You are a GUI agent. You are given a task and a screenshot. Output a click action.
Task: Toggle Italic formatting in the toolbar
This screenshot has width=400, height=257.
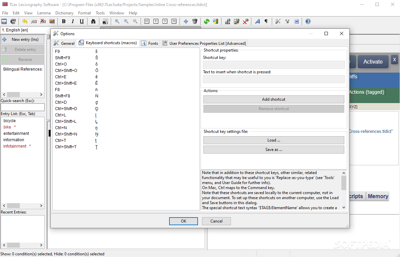[x=73, y=21]
